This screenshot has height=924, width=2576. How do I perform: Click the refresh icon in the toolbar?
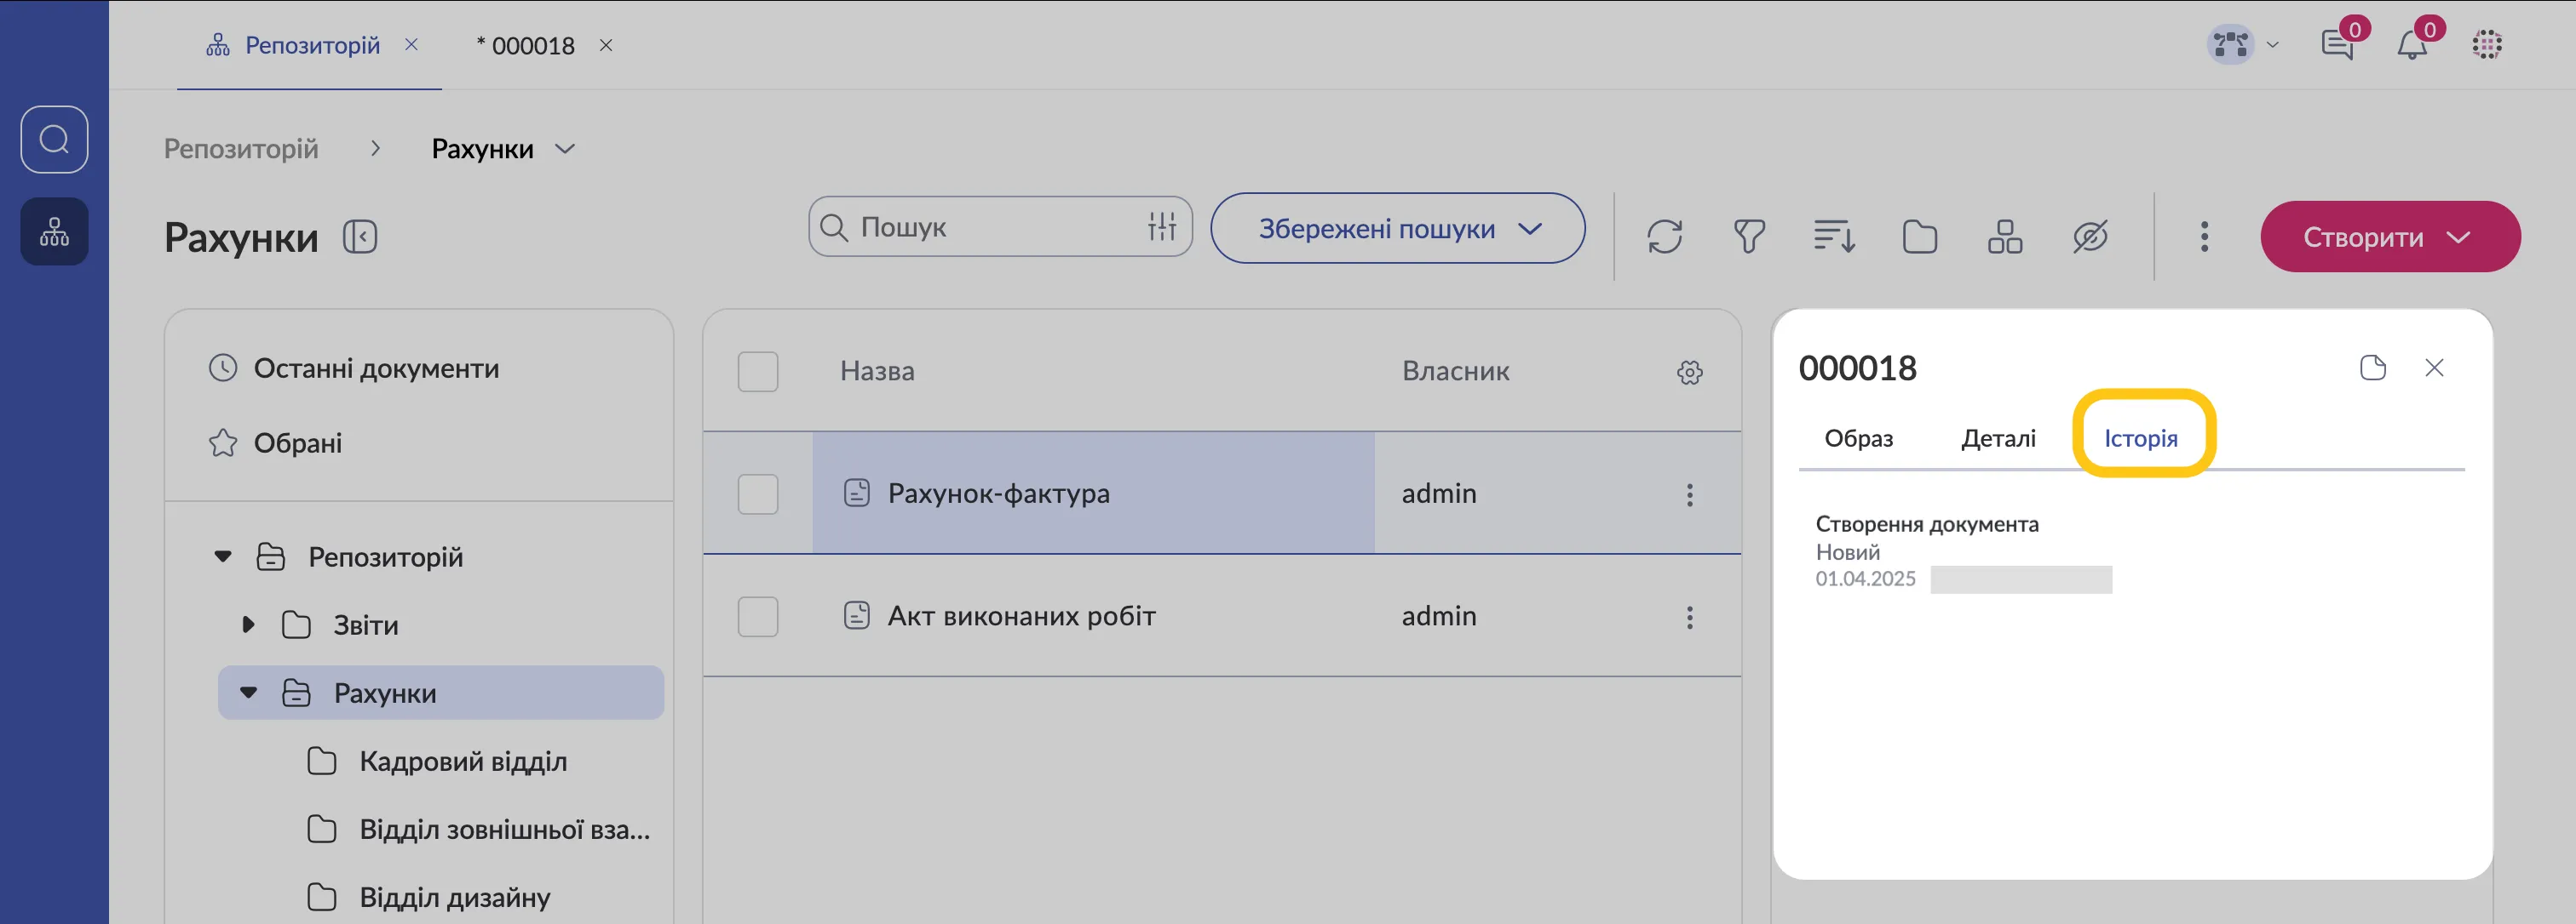click(x=1664, y=237)
